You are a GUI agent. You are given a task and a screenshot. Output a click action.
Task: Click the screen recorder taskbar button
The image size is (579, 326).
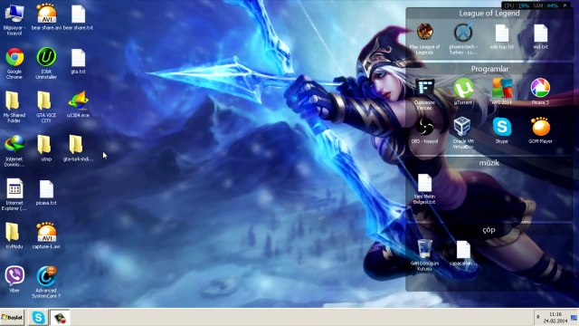pos(60,318)
